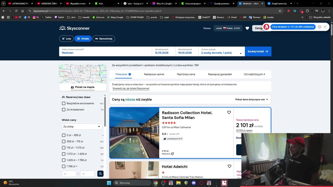Check the 0 zł – 358 zł price range
Viewport: 333px width, 187px height.
[x=63, y=135]
